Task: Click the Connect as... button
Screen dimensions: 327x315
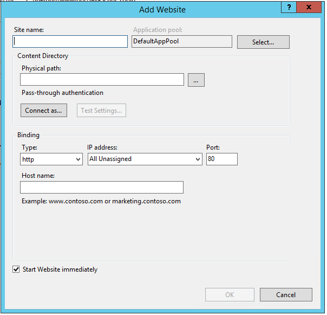Action: (43, 111)
